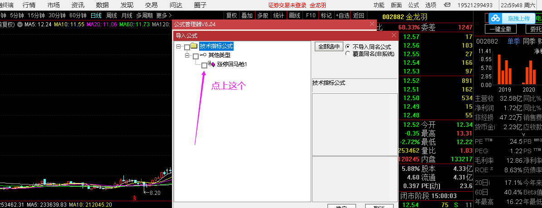Image resolution: width=542 pixels, height=208 pixels.
Task: Select the 日线 period tab
Action: [x=97, y=15]
